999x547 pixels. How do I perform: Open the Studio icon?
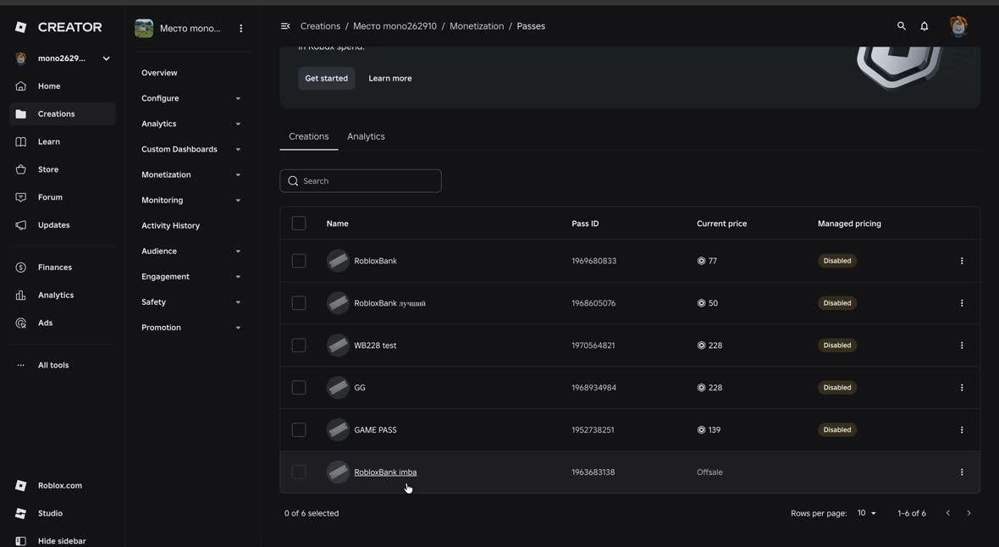[20, 513]
